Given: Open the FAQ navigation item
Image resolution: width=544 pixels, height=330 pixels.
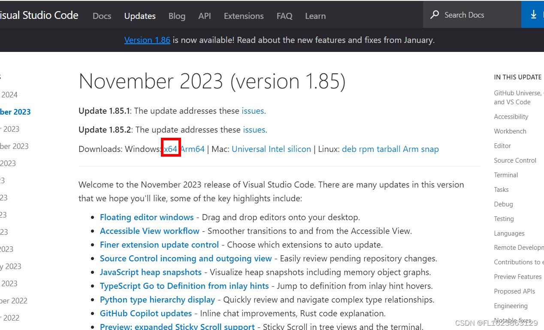Looking at the screenshot, I should click(284, 16).
